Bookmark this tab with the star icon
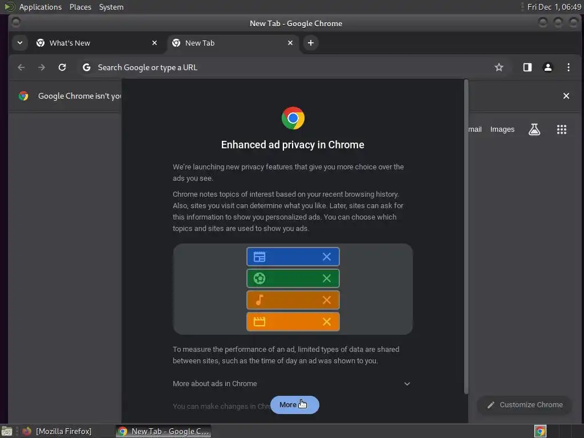 tap(498, 67)
